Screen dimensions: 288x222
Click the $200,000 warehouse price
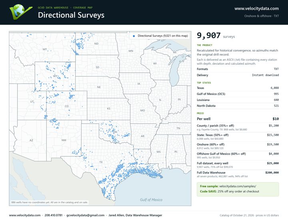coord(272,172)
